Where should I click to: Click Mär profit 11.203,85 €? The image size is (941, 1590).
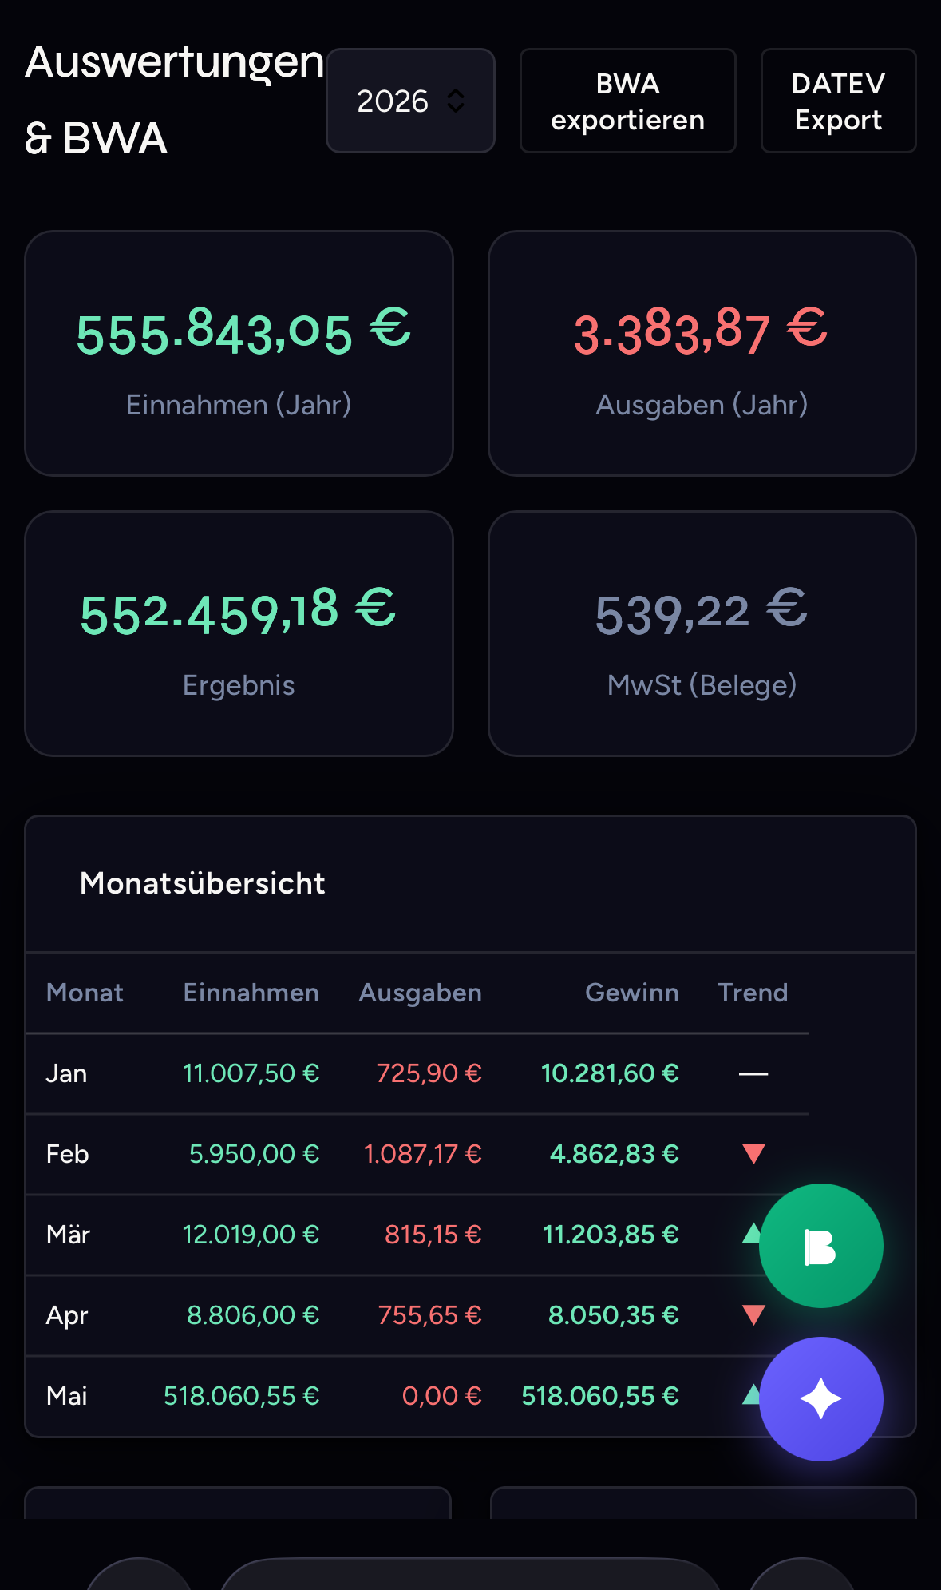tap(611, 1235)
